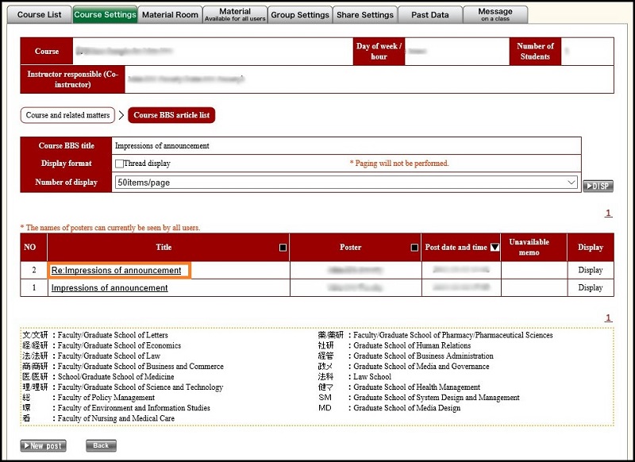
Task: Click page 1 link above the table
Action: point(609,214)
